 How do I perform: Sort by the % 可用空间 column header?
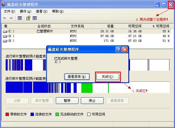click(157, 26)
